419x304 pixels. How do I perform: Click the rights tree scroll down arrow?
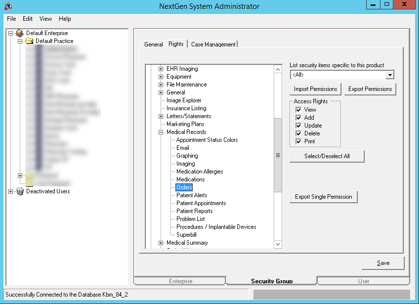pos(278,244)
